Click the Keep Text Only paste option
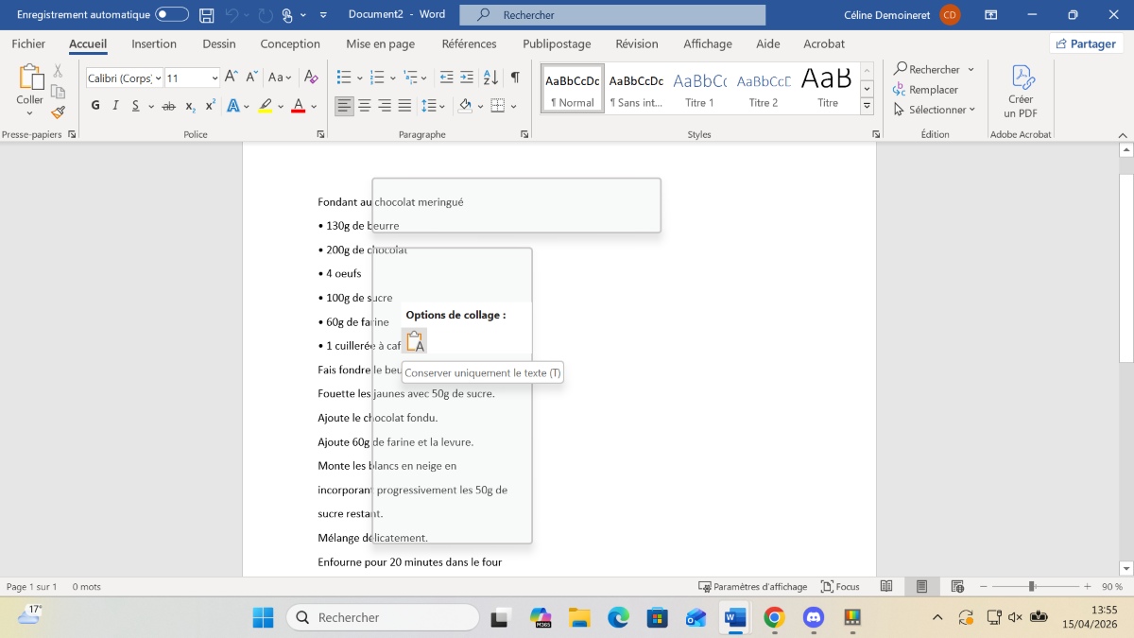Screen dimensions: 1134x638 point(415,342)
